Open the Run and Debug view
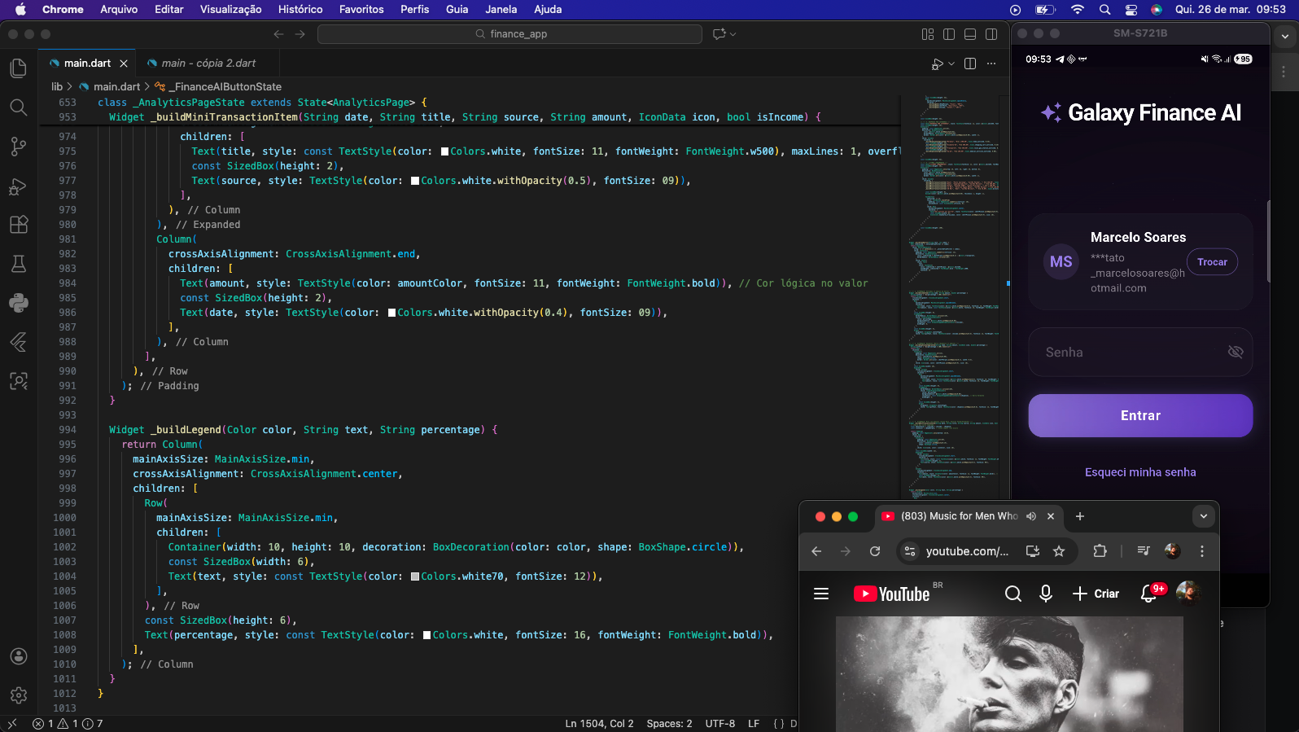This screenshot has width=1299, height=732. pos(18,186)
